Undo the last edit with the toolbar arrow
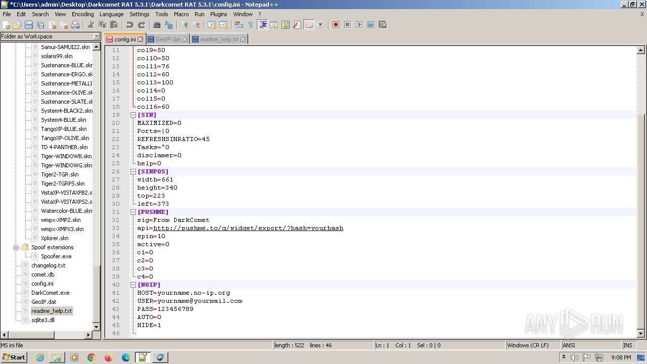647x364 pixels. pos(130,25)
